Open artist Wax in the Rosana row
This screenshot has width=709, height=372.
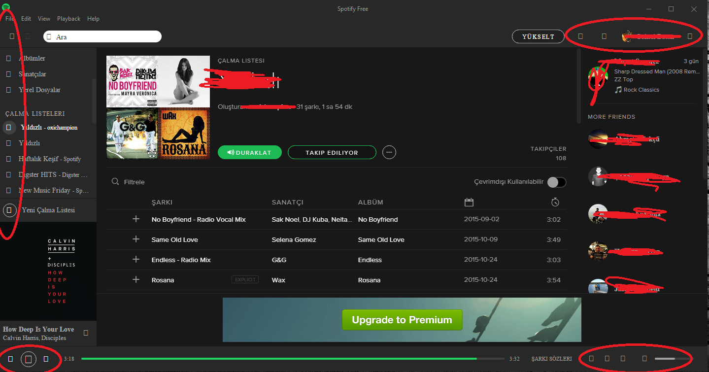(x=278, y=280)
